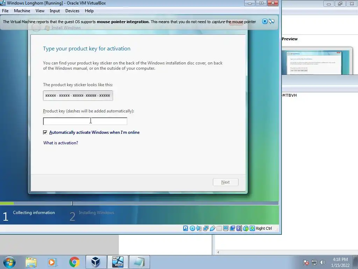This screenshot has height=269, width=358.
Task: Uncheck Automatically activate Windows when online
Action: [45, 132]
